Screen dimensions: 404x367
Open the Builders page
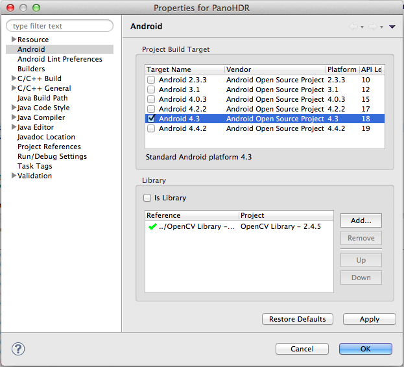click(x=31, y=69)
